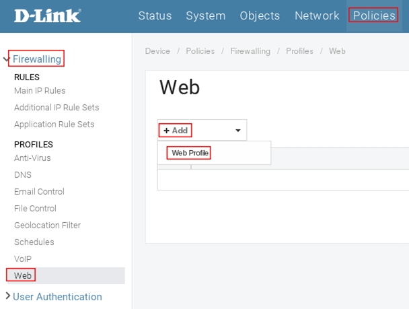Go to Additional IP Rule Sets
The image size is (409, 309).
57,108
